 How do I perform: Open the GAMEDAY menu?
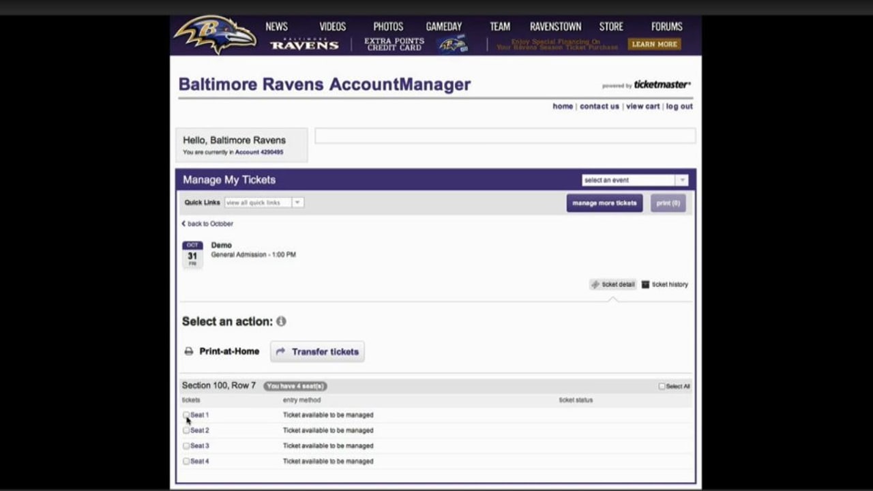pyautogui.click(x=444, y=27)
